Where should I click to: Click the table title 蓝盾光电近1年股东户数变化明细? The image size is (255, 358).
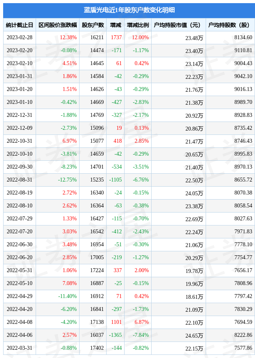point(129,10)
